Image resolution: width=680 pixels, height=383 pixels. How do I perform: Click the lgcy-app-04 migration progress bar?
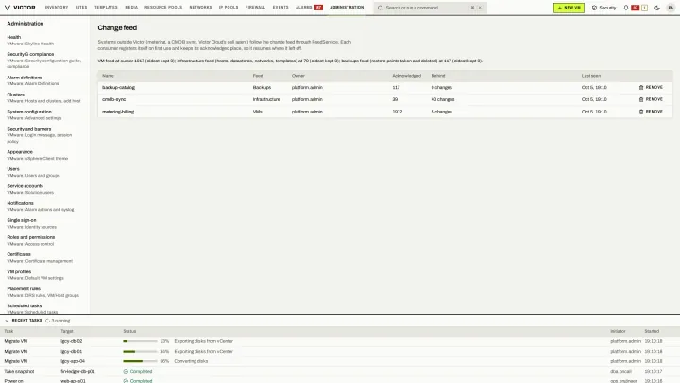140,361
